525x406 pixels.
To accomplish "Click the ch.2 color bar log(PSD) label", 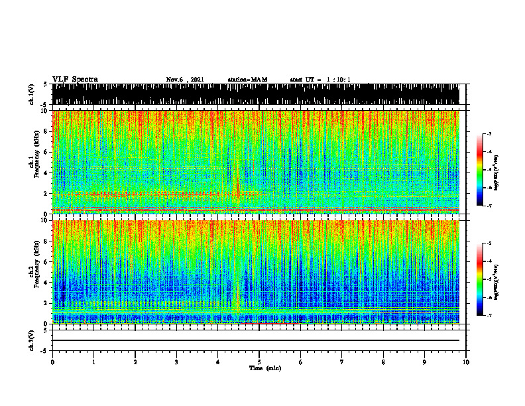I will click(496, 282).
